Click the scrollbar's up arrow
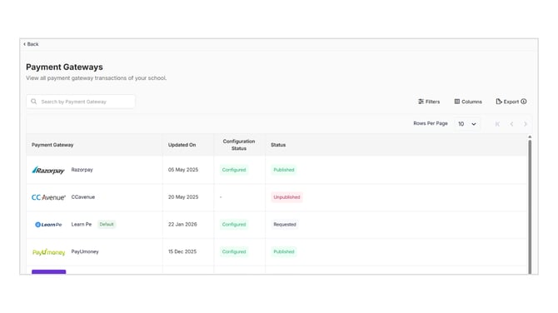The width and height of the screenshot is (558, 313). [x=530, y=137]
